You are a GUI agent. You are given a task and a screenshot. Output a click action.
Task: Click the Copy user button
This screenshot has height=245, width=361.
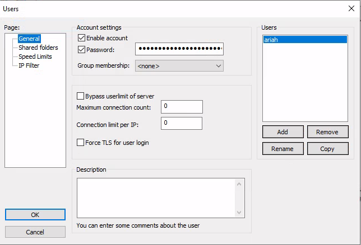(328, 148)
